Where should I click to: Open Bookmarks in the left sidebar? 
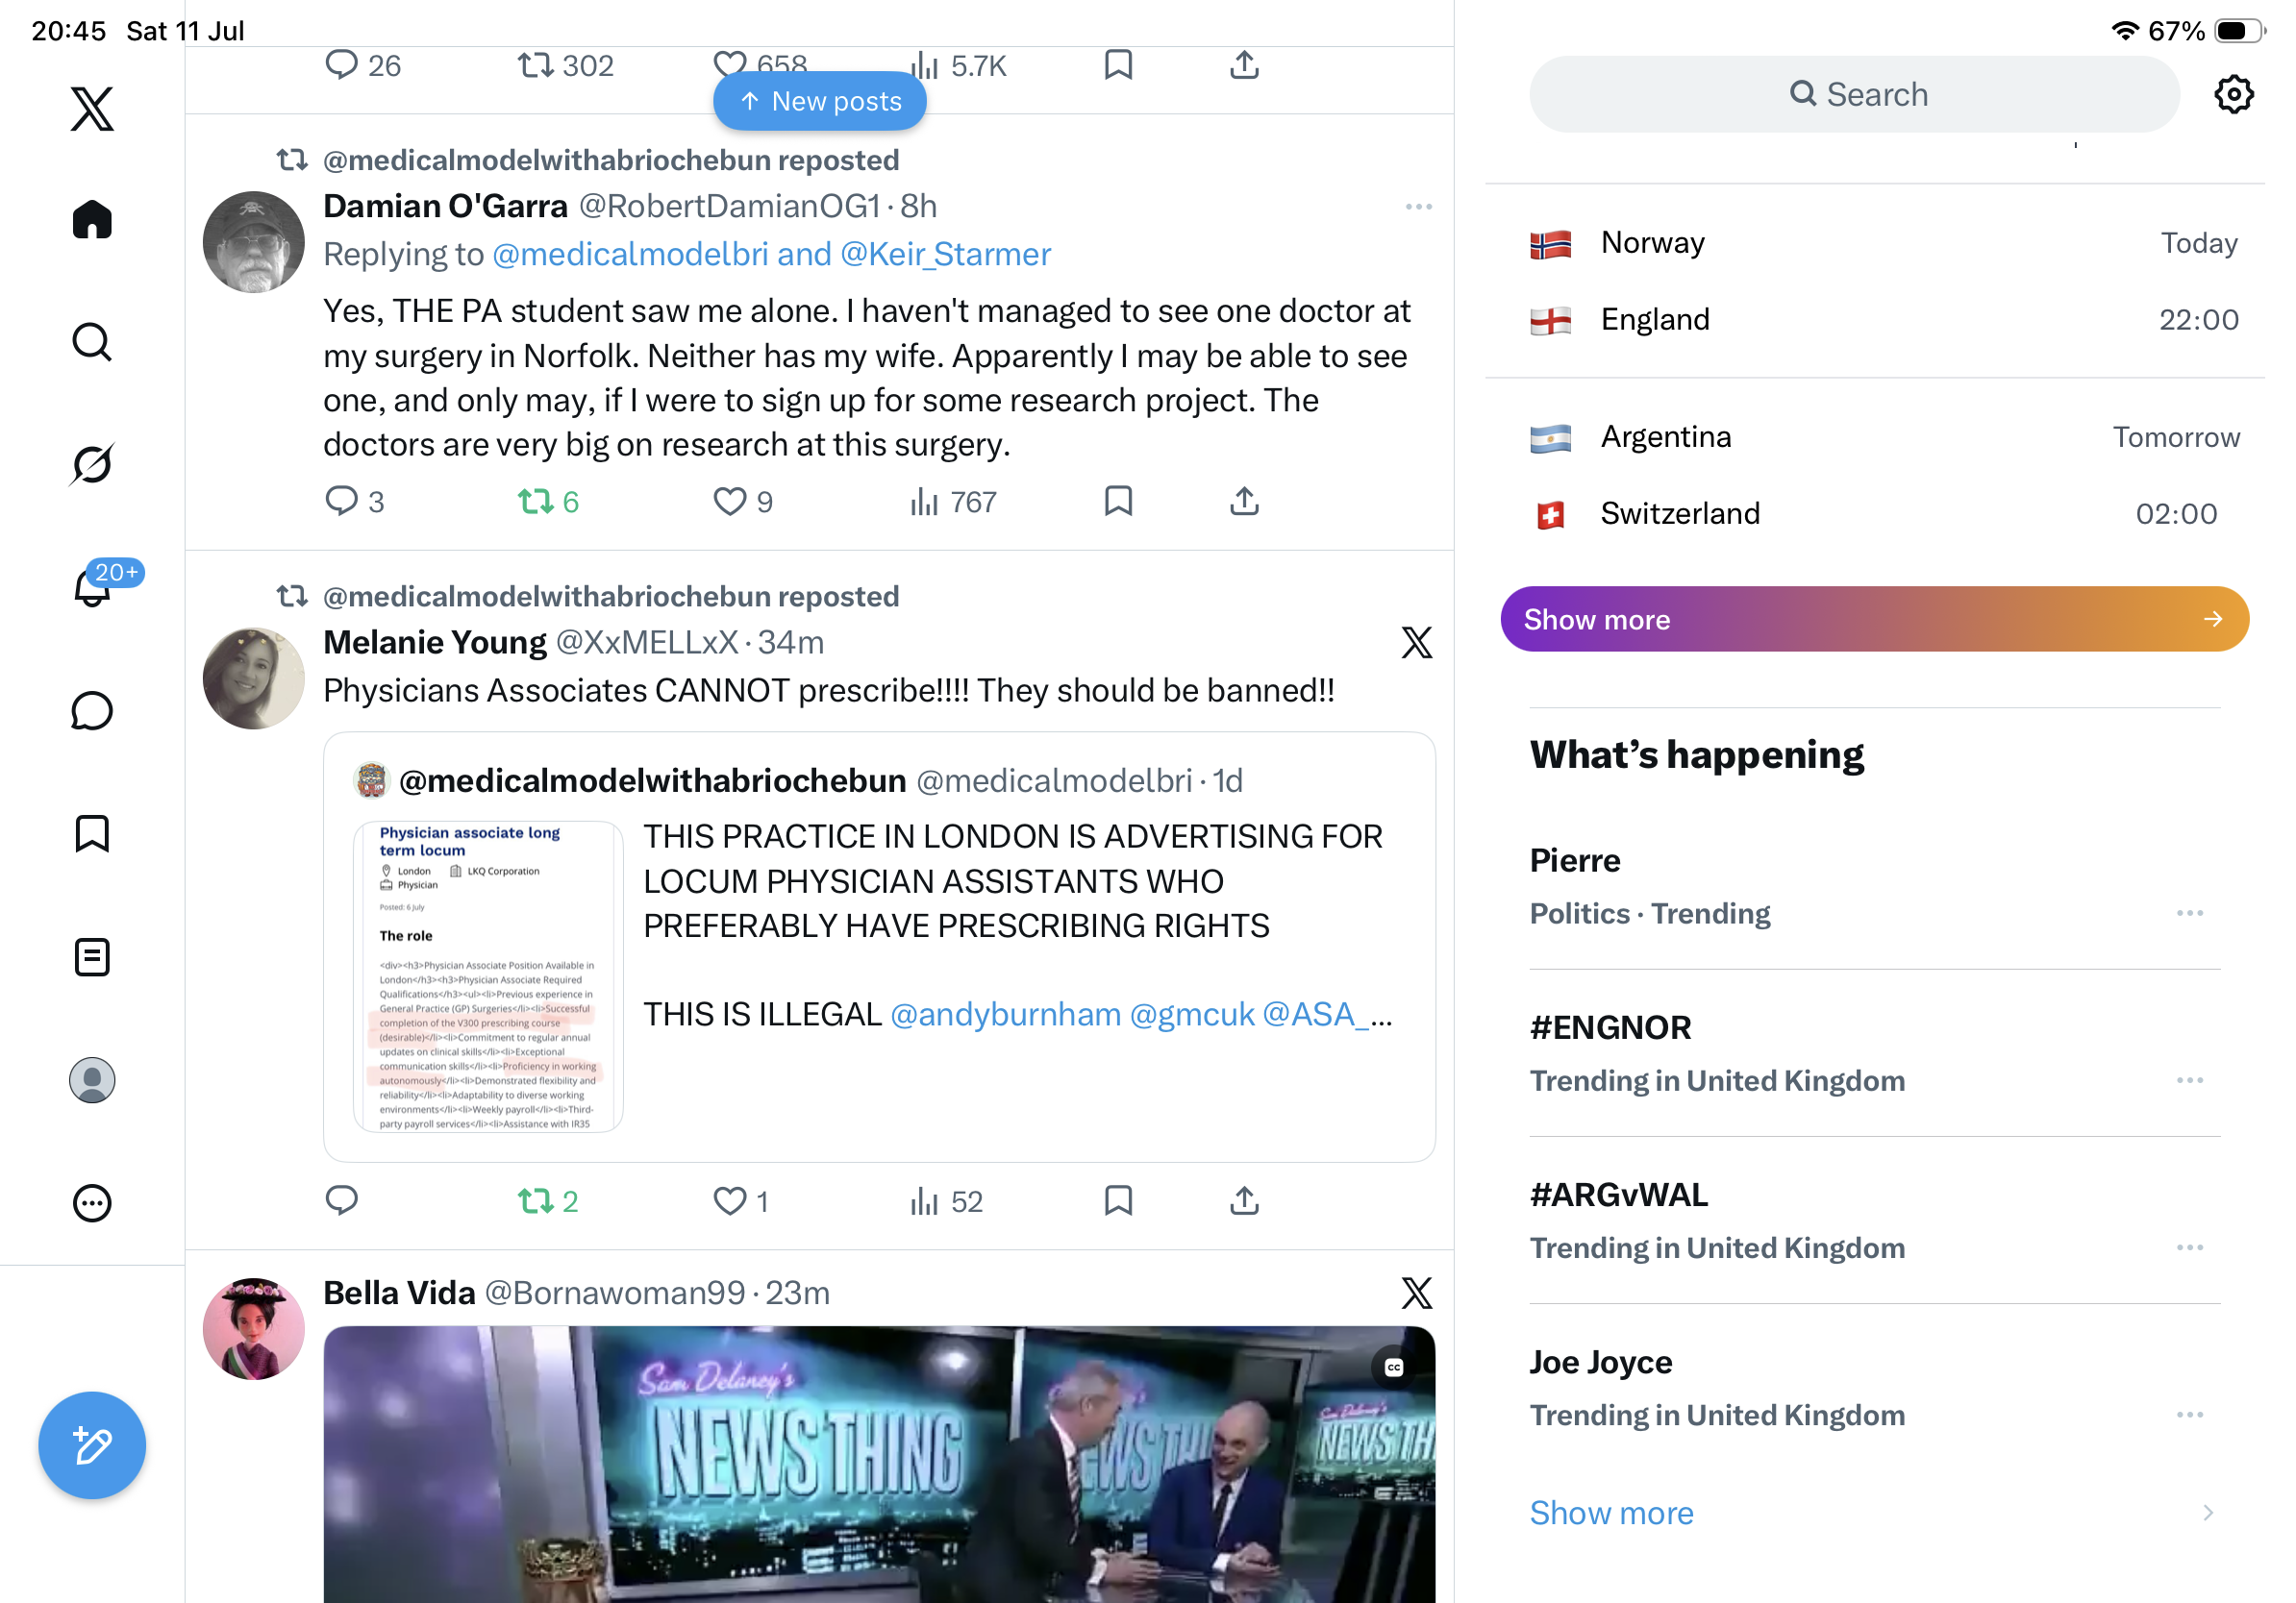click(92, 833)
